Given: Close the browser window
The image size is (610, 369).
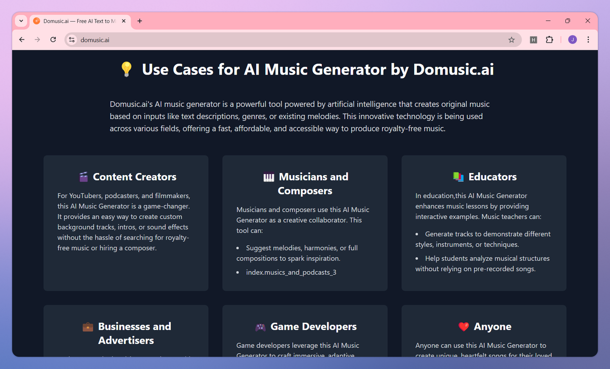Looking at the screenshot, I should (588, 21).
